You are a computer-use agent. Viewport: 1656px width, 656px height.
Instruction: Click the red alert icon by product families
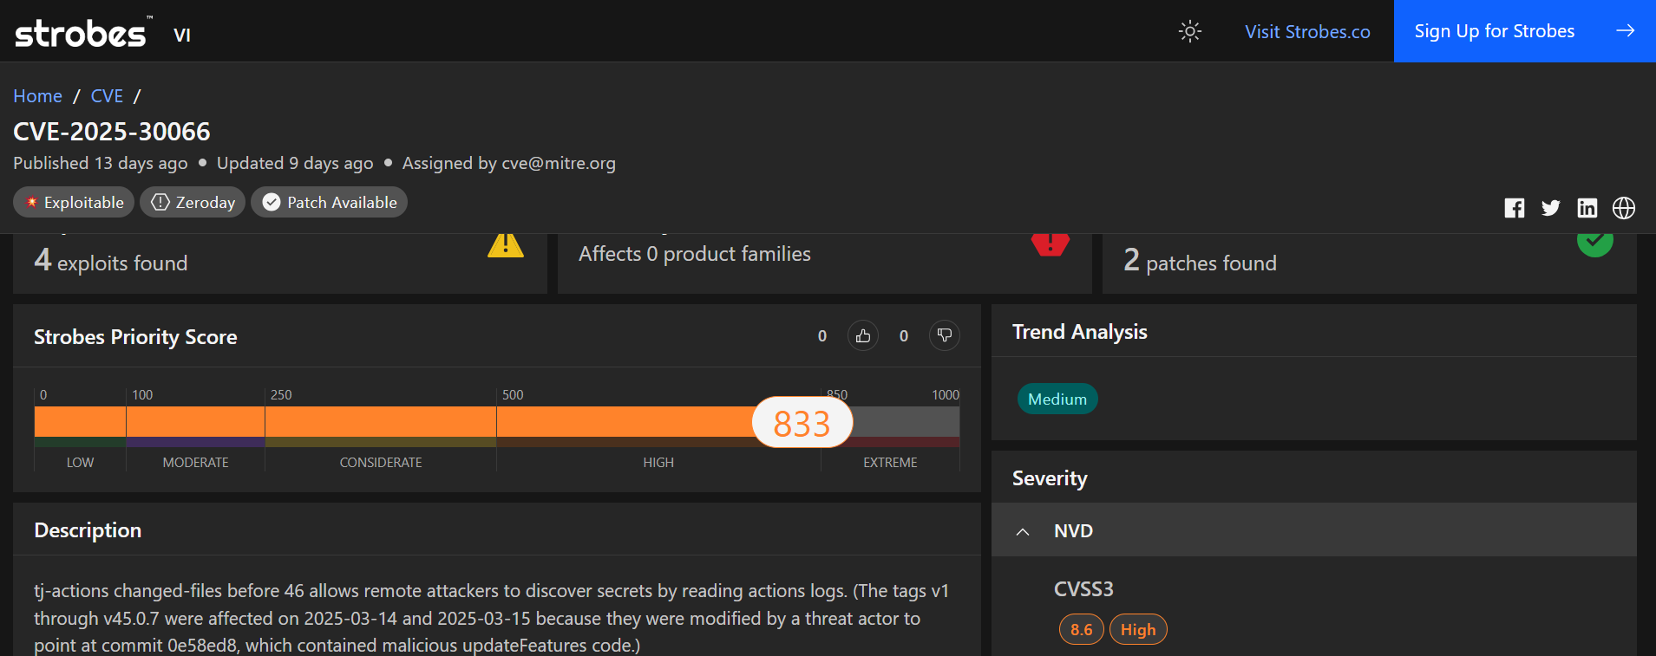1051,244
